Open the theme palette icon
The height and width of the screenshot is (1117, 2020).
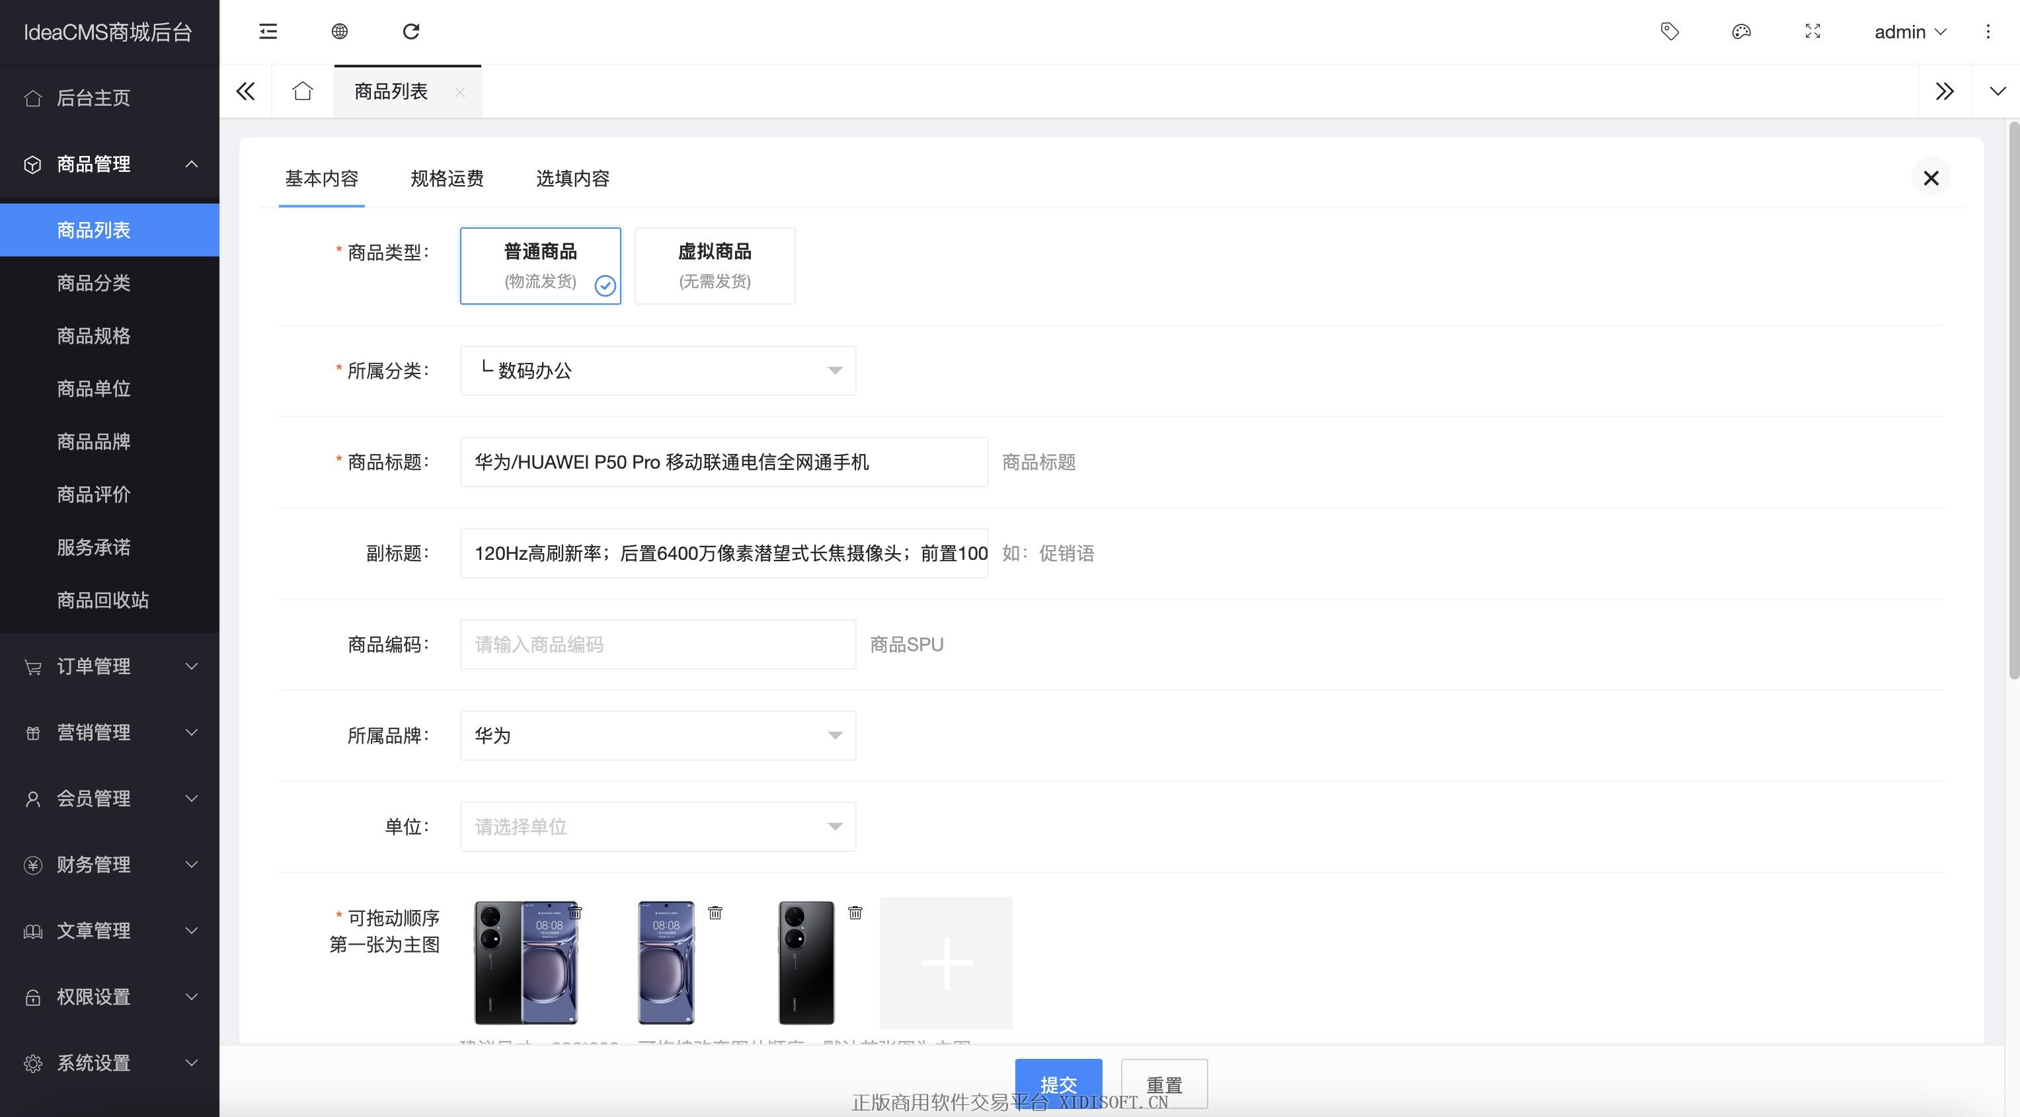1741,31
